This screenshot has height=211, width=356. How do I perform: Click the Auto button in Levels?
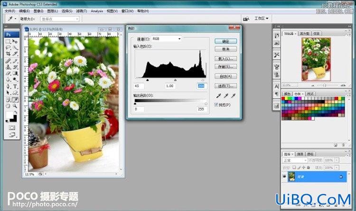(225, 76)
